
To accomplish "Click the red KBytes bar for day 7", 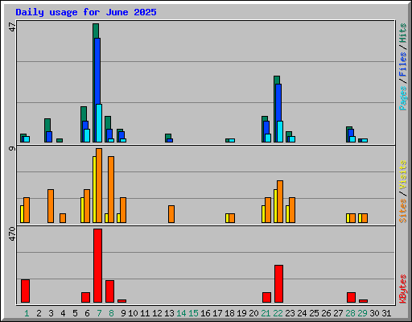I will point(97,266).
